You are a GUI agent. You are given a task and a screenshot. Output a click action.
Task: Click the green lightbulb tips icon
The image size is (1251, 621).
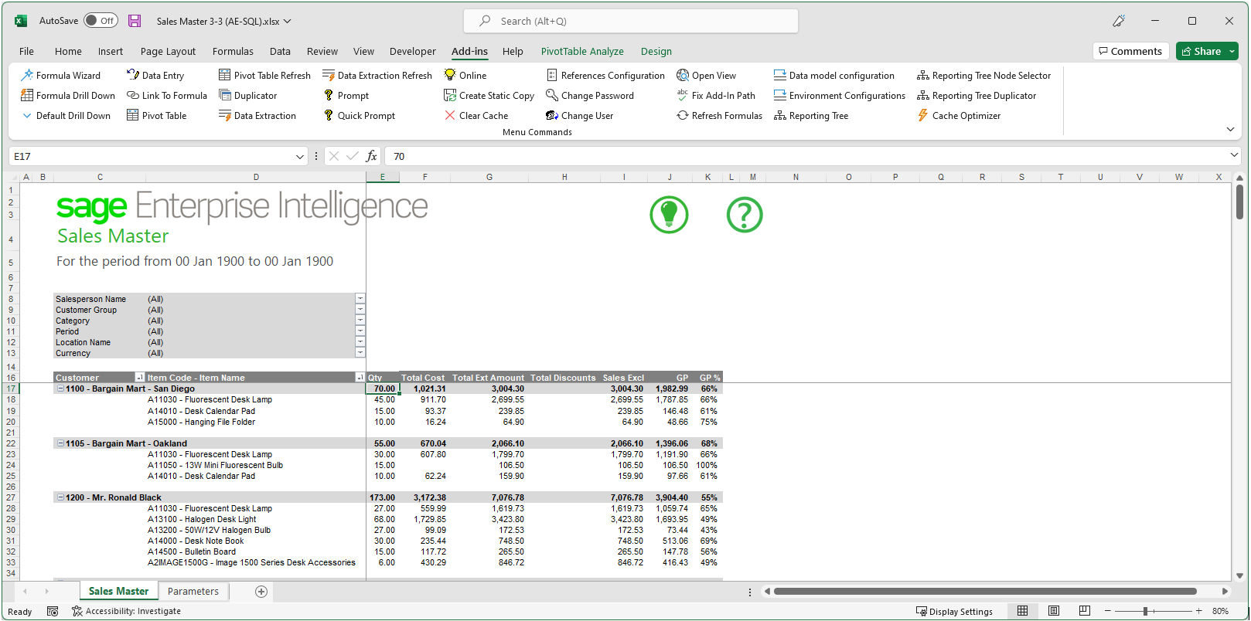click(x=669, y=215)
